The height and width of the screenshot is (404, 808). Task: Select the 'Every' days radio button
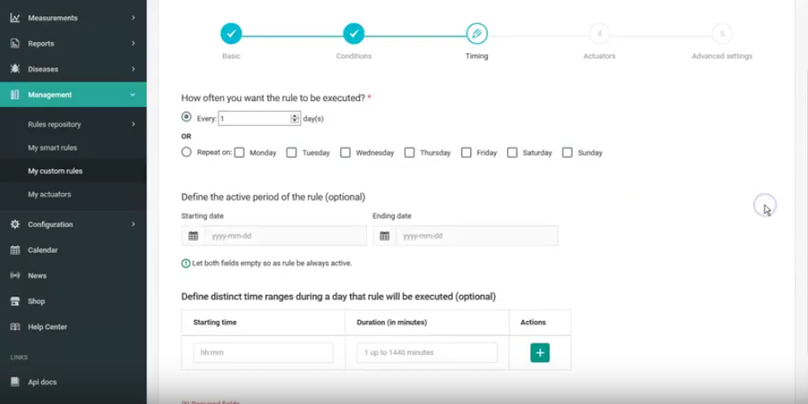click(186, 117)
